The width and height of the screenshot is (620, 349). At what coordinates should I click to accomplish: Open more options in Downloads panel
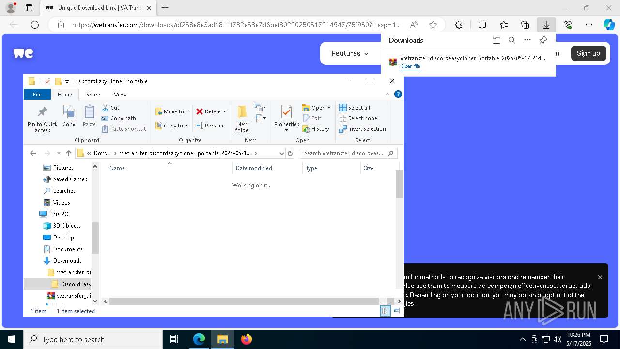[x=527, y=40]
